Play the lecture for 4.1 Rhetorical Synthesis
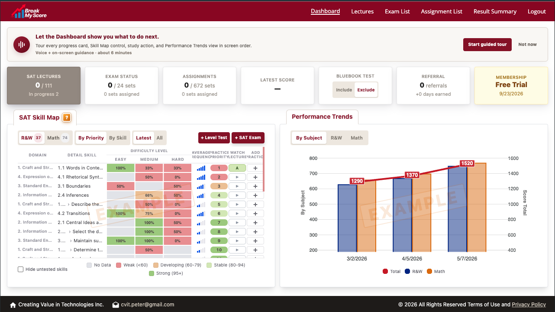The height and width of the screenshot is (312, 555). pos(237,177)
